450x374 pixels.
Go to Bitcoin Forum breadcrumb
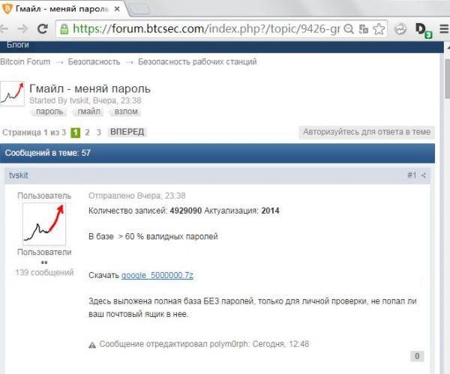[x=25, y=62]
